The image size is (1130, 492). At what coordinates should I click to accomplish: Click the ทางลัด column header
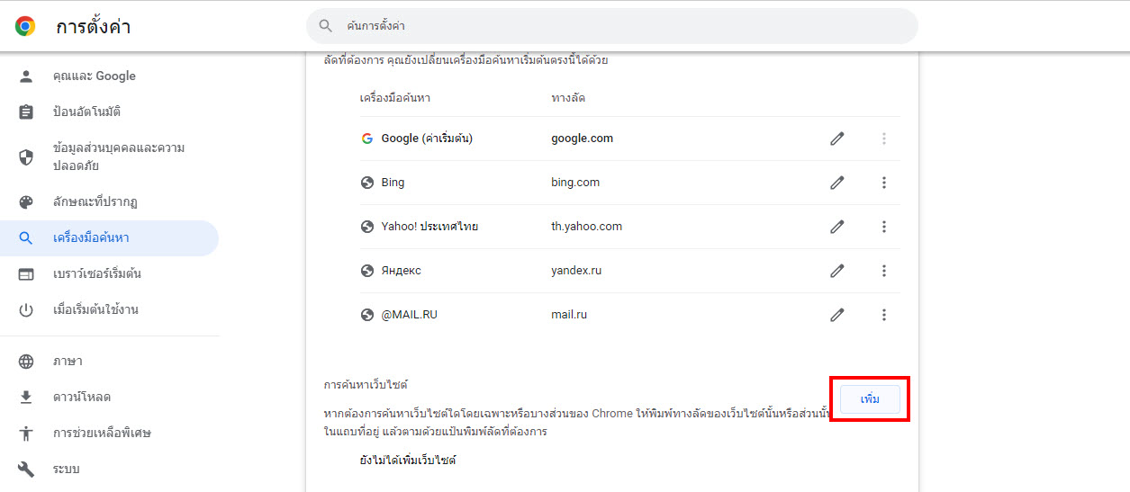[568, 98]
